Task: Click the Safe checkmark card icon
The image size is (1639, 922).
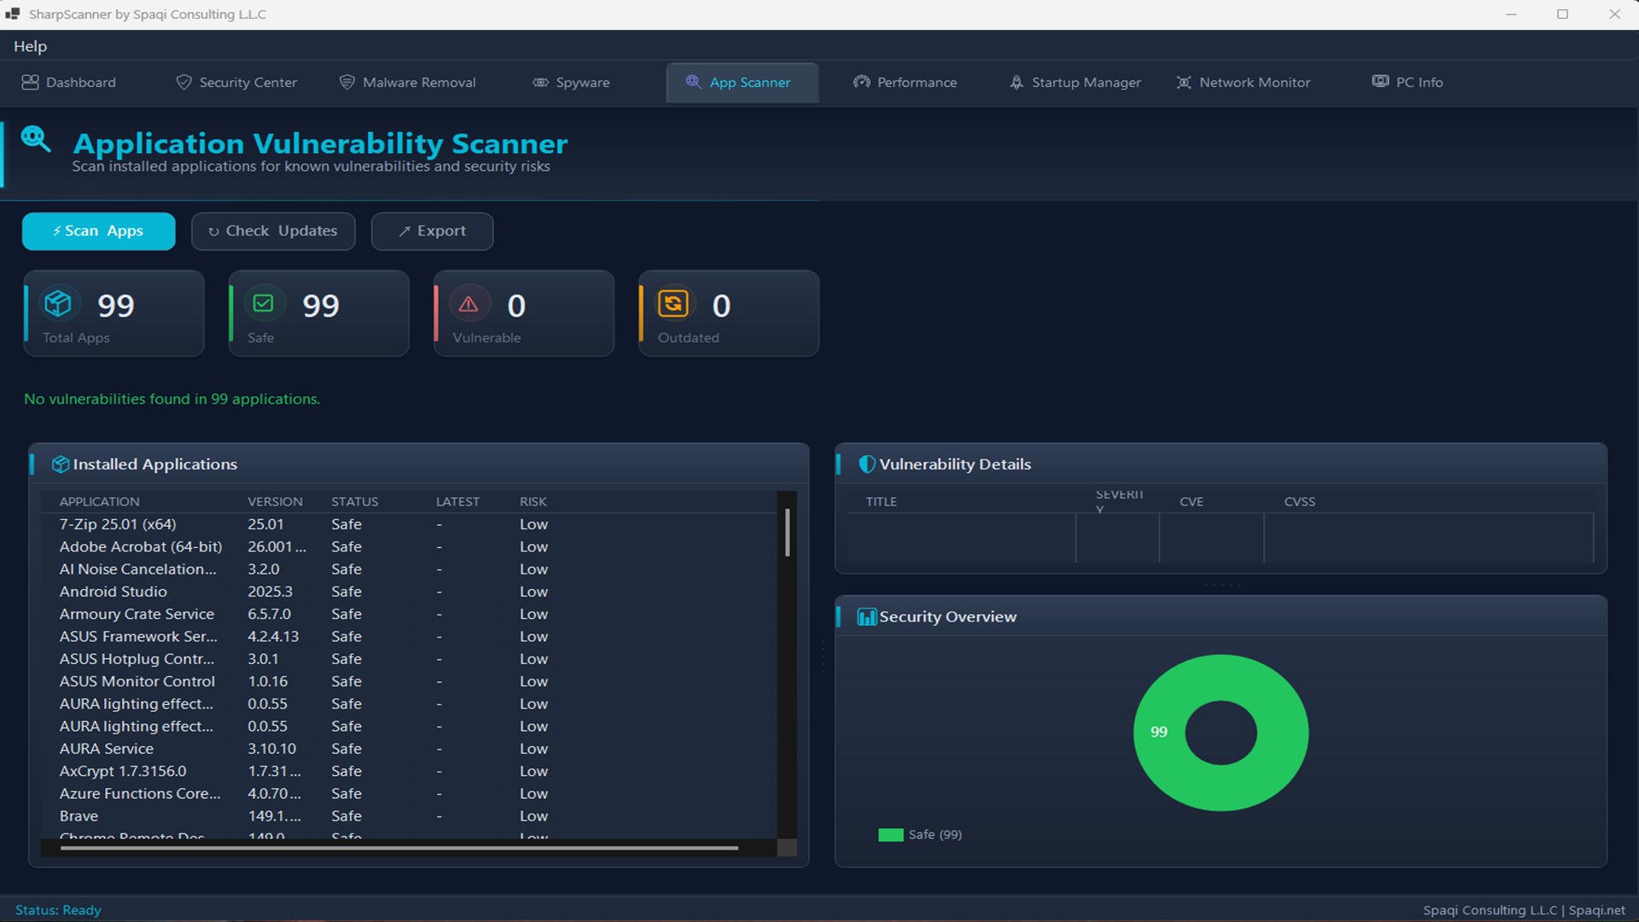Action: click(x=263, y=303)
